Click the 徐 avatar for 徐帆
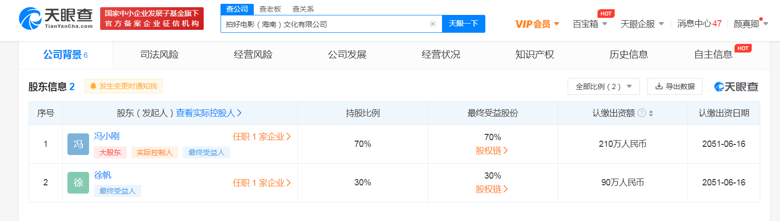 tap(78, 182)
